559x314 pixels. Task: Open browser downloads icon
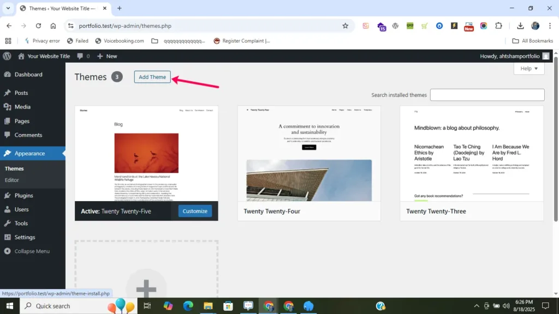(x=520, y=26)
